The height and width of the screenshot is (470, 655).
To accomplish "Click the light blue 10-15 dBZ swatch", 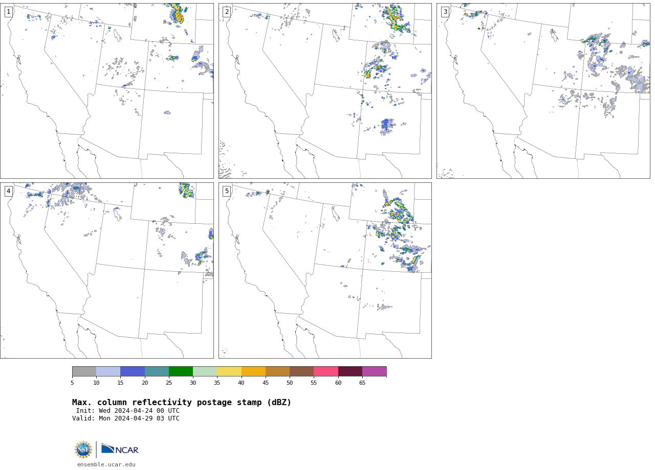I will [108, 371].
